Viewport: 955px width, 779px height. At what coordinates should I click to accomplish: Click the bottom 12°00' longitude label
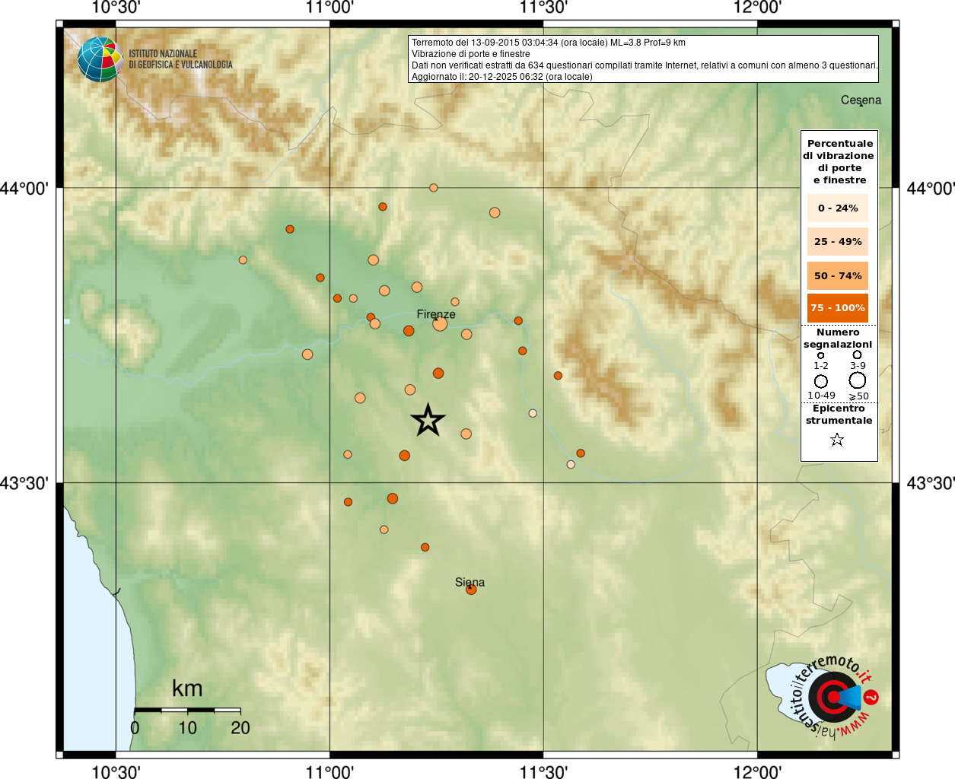tap(757, 772)
